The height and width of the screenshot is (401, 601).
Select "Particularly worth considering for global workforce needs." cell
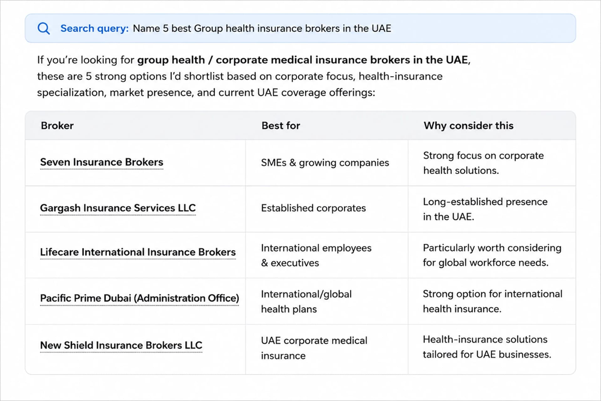(x=492, y=255)
